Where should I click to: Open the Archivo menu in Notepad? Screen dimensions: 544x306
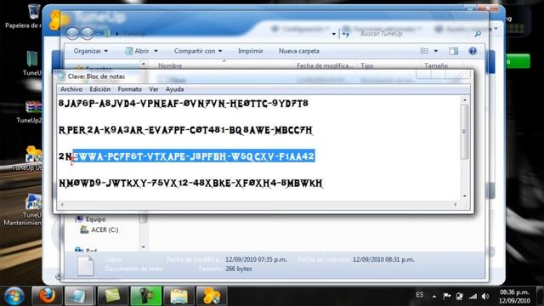[x=71, y=89]
